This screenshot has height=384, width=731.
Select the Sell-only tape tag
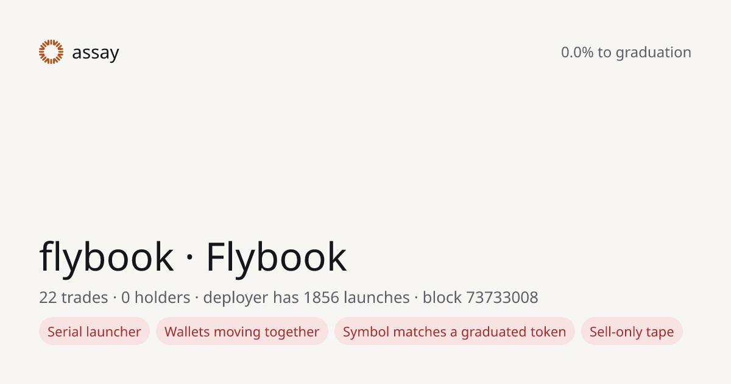click(x=632, y=332)
